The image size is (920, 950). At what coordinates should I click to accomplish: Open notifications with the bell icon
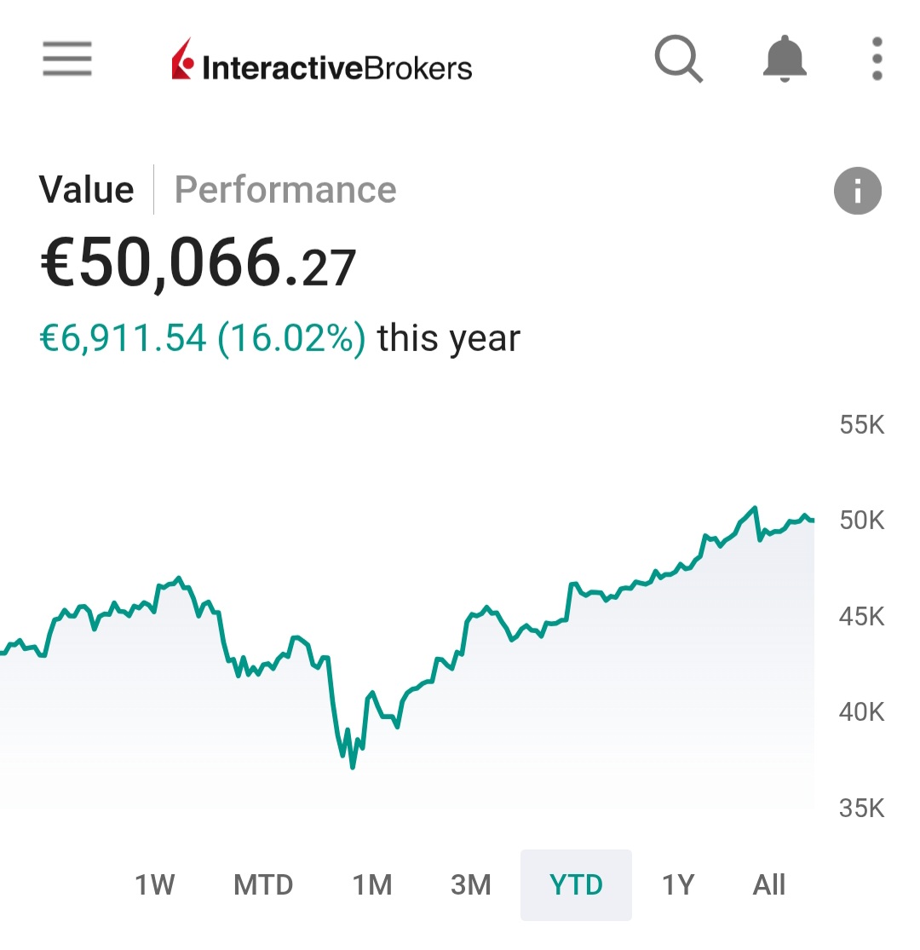pyautogui.click(x=784, y=60)
